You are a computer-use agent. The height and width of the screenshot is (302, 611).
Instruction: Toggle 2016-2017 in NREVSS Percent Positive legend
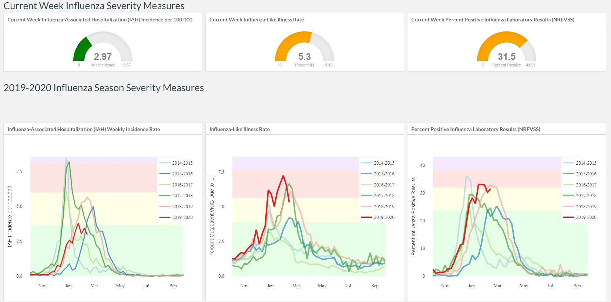(580, 185)
